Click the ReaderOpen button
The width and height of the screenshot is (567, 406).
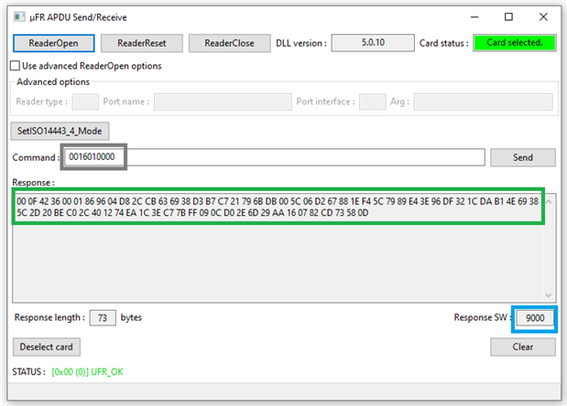[54, 43]
